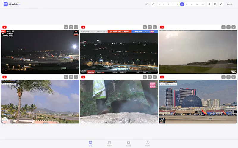238x148 pixels.
Task: Click the Las Vegas Sphere video
Action: click(x=198, y=102)
